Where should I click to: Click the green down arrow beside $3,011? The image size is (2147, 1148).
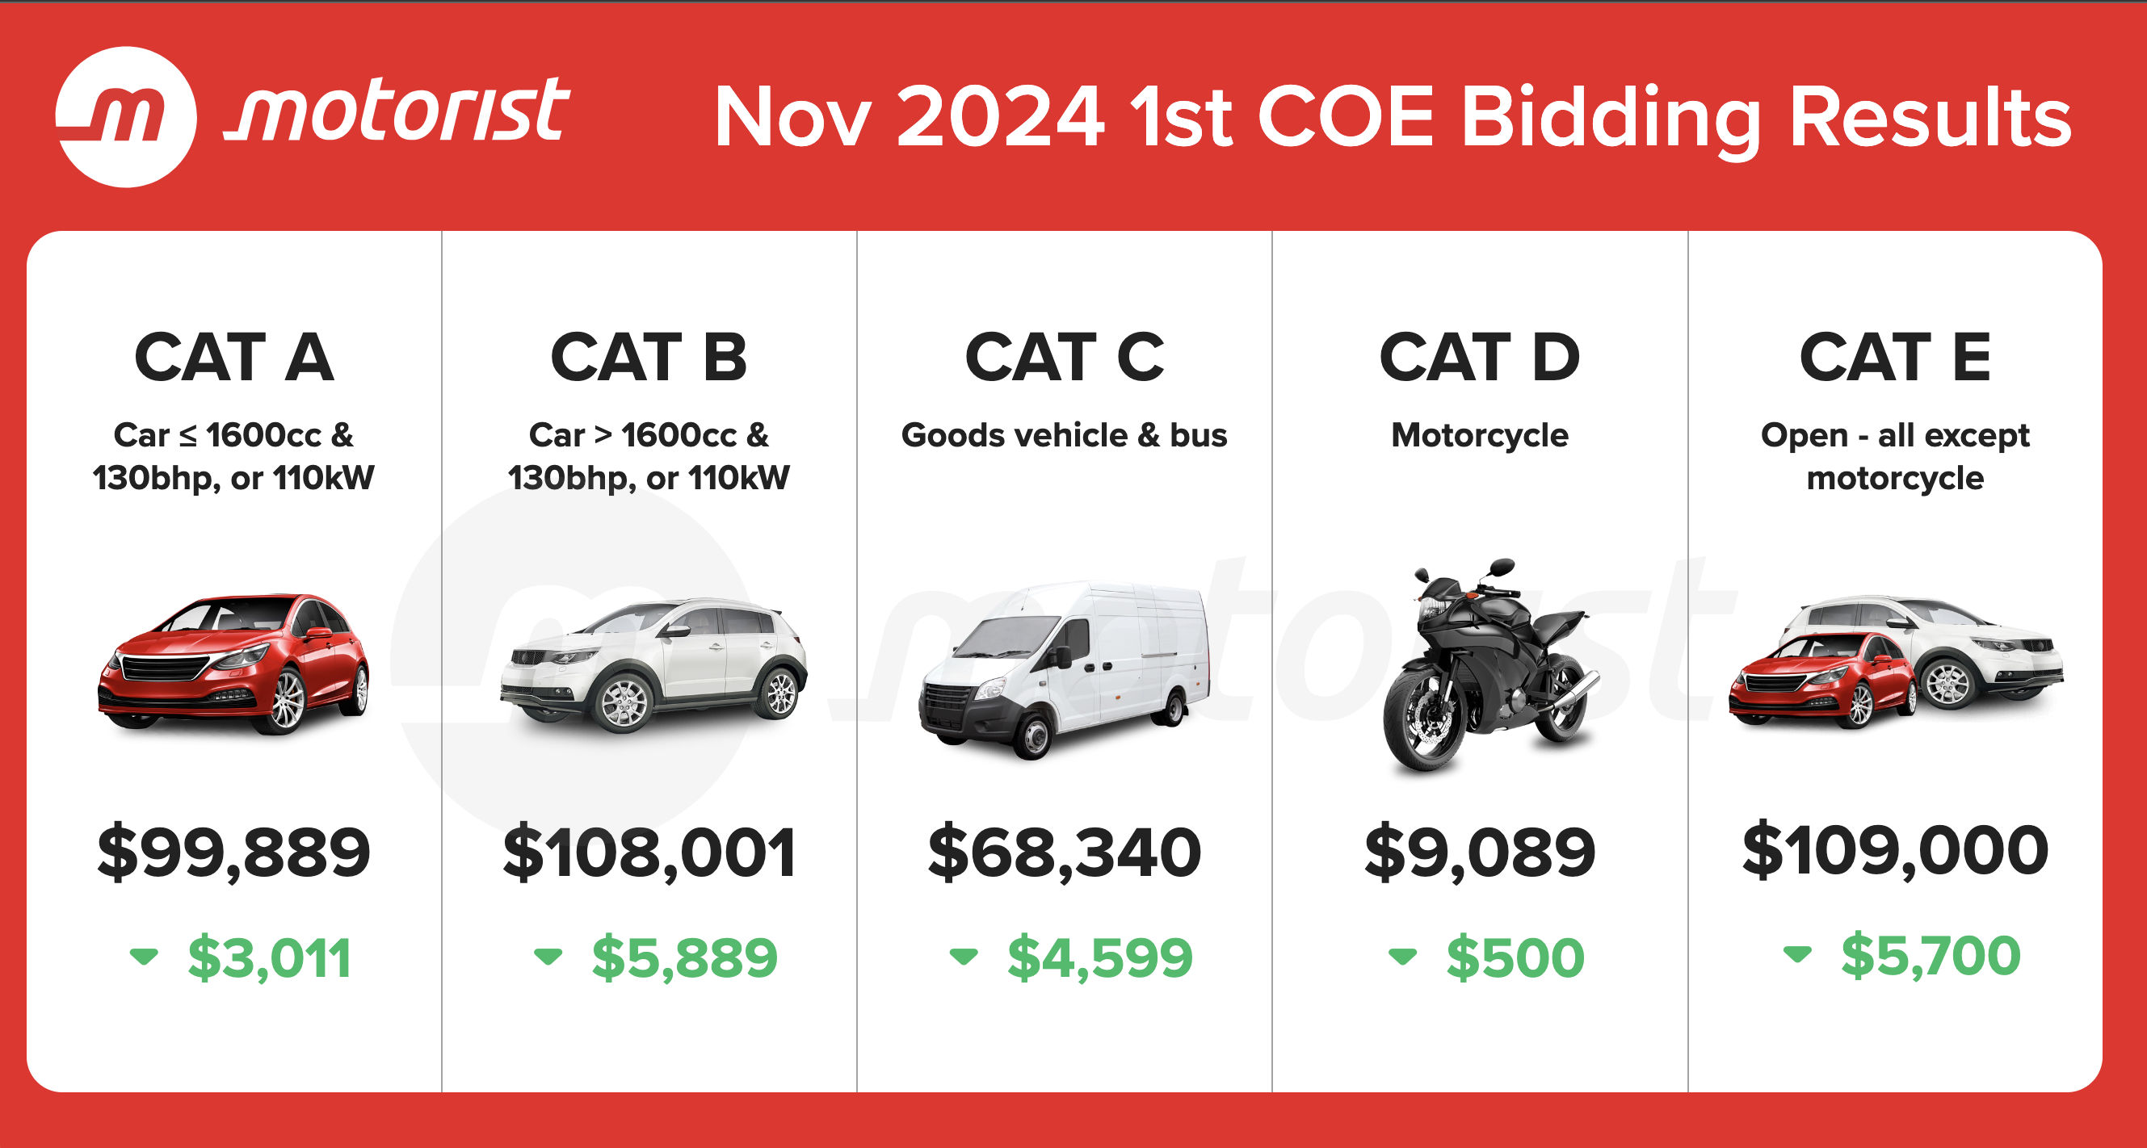pos(143,957)
